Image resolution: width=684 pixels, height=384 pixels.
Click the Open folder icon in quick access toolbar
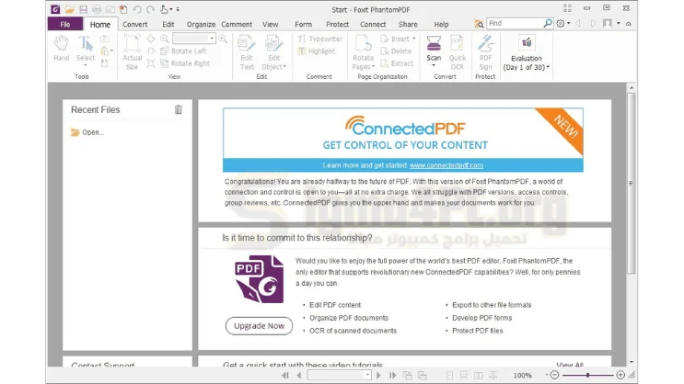[x=69, y=9]
